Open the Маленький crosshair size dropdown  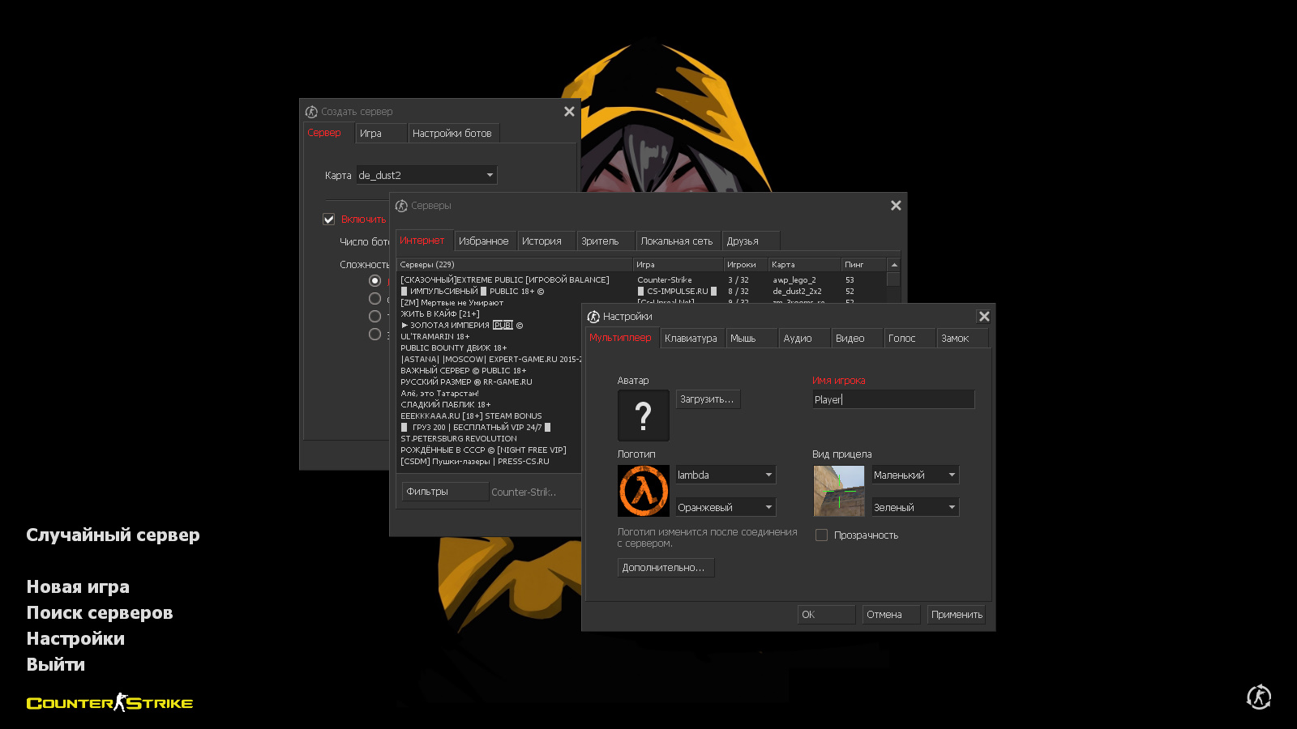tap(914, 475)
